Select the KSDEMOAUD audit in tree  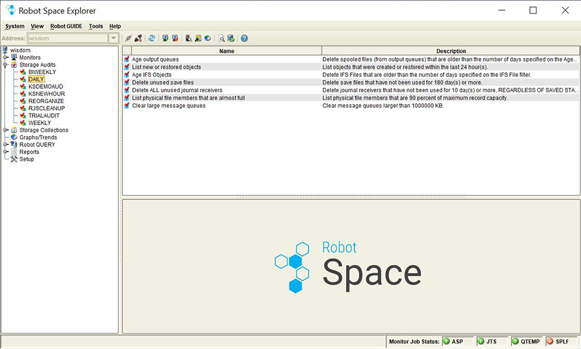pyautogui.click(x=46, y=86)
